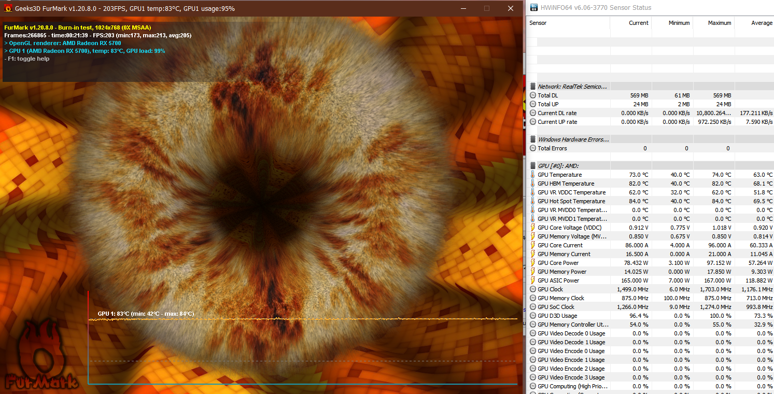Click the lightning icon for GPU Core Power
The width and height of the screenshot is (774, 394).
point(533,263)
